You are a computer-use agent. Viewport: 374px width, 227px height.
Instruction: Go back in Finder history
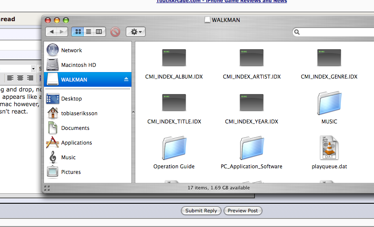51,32
